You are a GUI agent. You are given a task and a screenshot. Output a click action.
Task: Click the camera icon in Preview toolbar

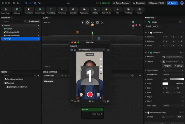pyautogui.click(x=75, y=50)
